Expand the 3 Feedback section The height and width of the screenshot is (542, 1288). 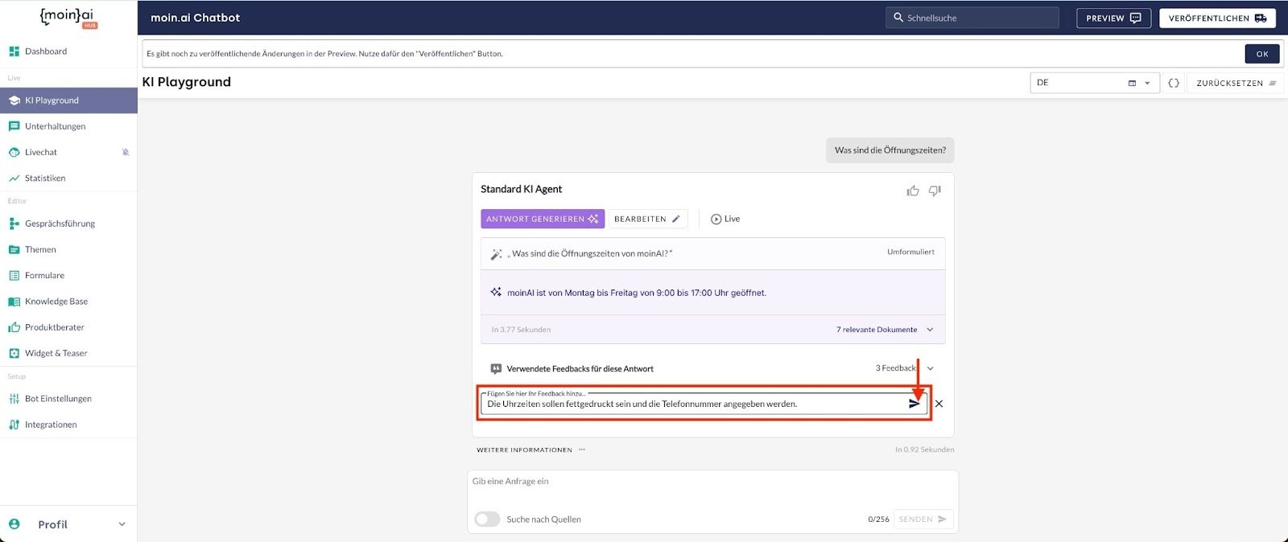point(930,368)
